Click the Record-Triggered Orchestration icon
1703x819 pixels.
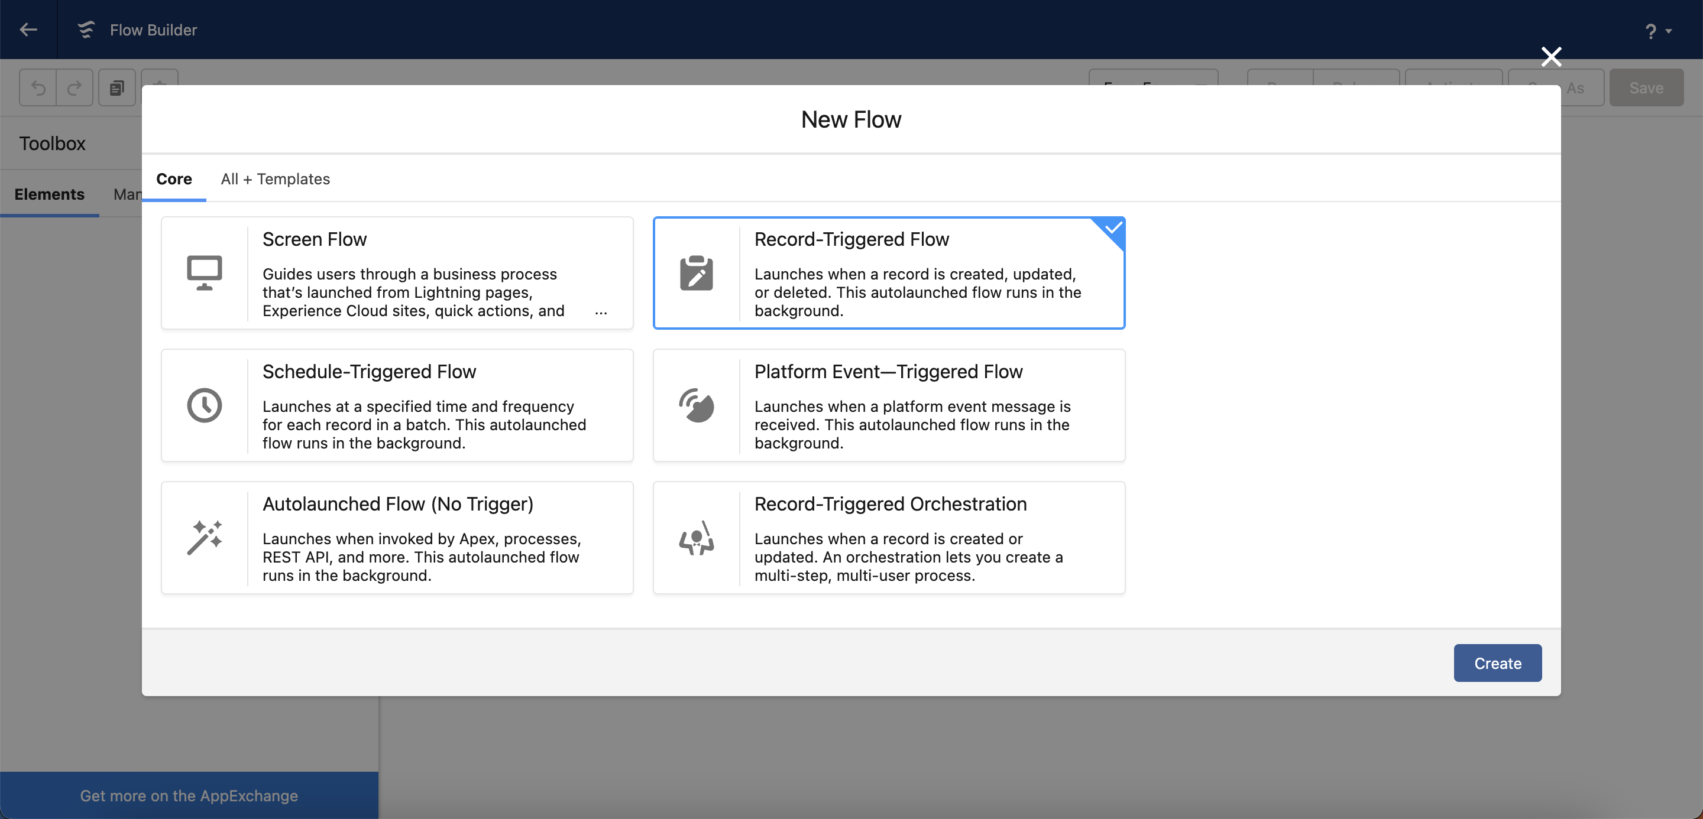(696, 538)
